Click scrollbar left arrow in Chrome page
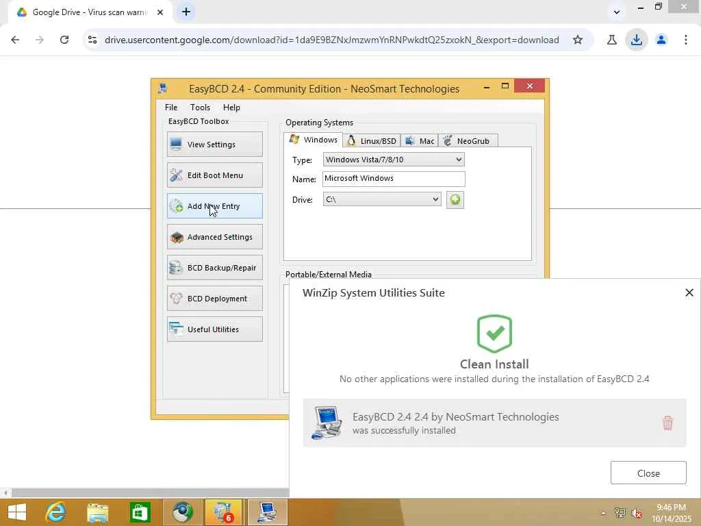701x526 pixels. coord(5,492)
